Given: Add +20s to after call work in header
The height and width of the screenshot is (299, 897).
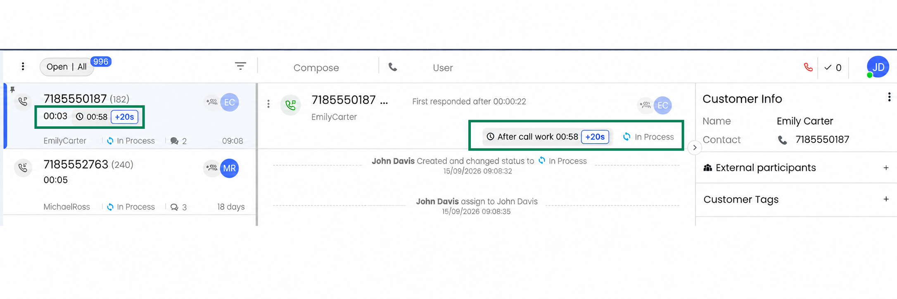Looking at the screenshot, I should click(595, 137).
